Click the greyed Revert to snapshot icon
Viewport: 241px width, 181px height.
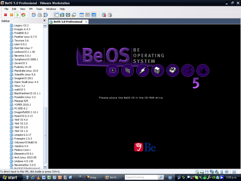click(40, 15)
